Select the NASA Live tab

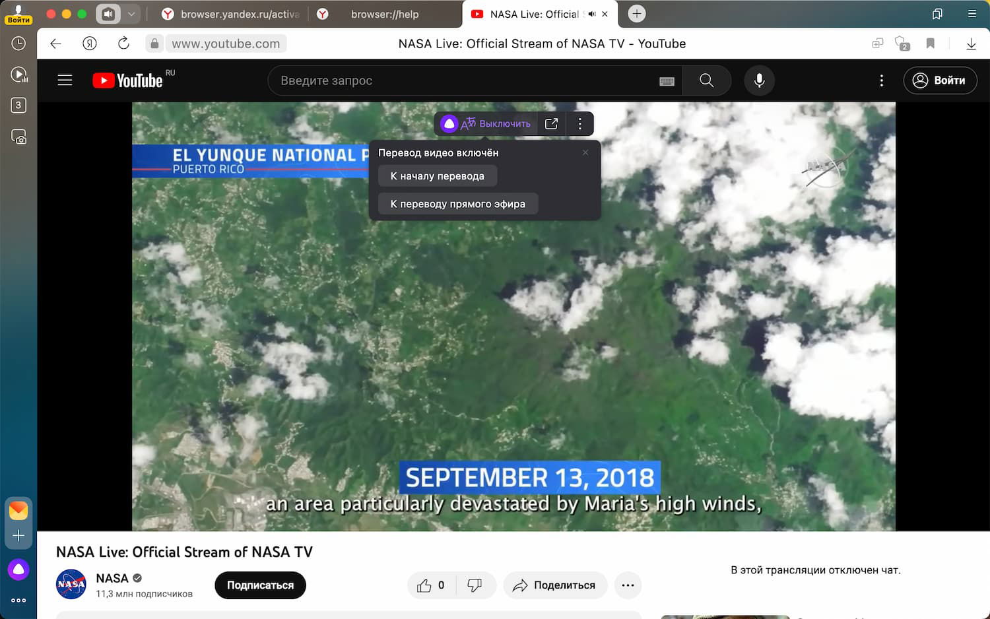point(535,14)
